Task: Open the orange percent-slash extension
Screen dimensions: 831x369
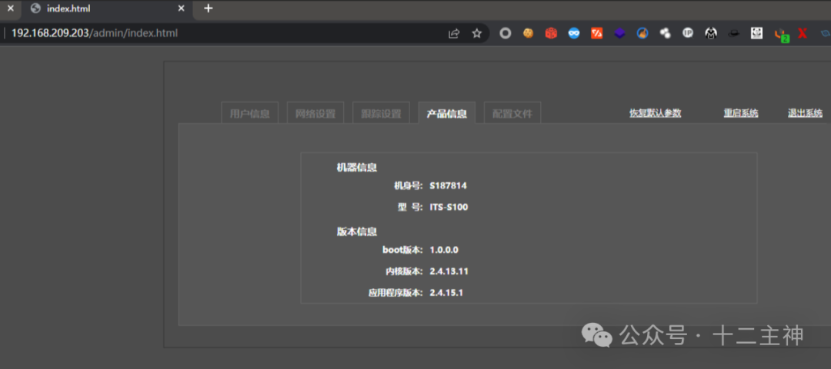Action: 597,33
